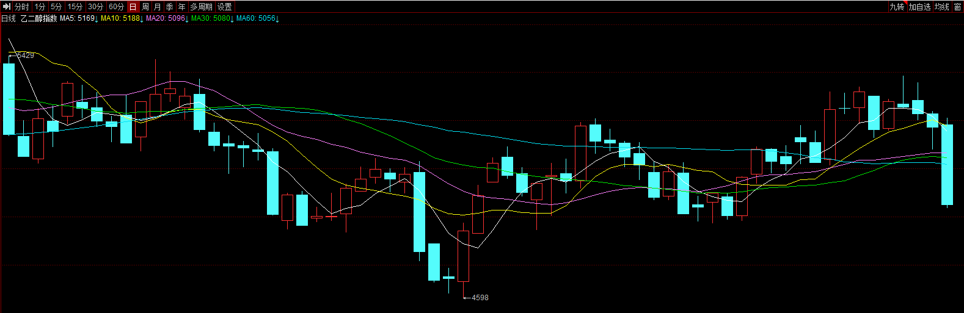Click the last large cyan candlestick
Screen dimensions: 964x313
click(947, 165)
